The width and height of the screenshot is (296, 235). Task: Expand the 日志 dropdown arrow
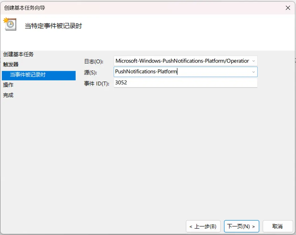pyautogui.click(x=253, y=61)
